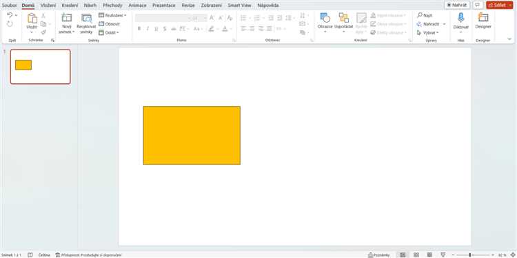The height and width of the screenshot is (258, 517).
Task: Open text highlight color pen
Action: coord(212,29)
